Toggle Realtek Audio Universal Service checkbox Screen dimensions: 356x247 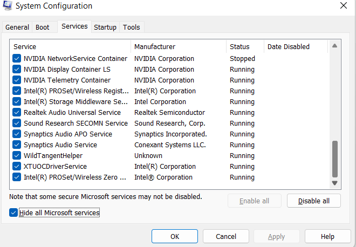click(x=17, y=112)
